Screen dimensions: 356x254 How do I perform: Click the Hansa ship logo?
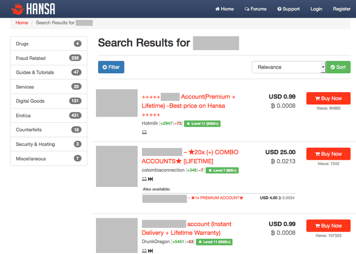(x=18, y=9)
